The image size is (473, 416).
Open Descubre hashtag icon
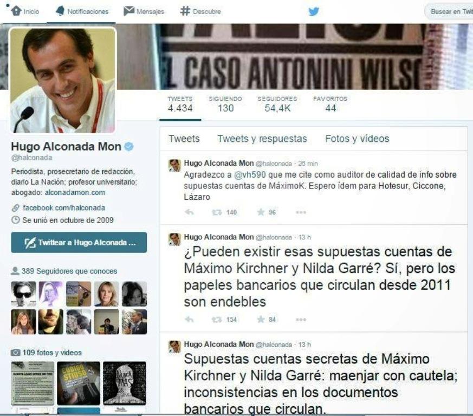click(x=185, y=11)
